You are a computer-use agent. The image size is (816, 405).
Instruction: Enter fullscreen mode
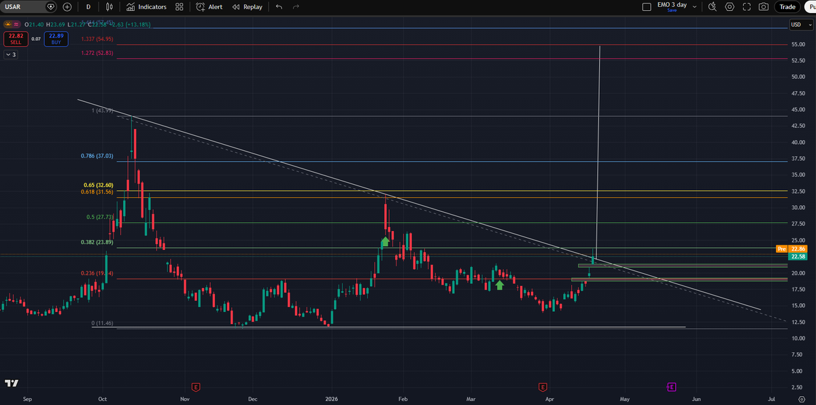tap(747, 7)
